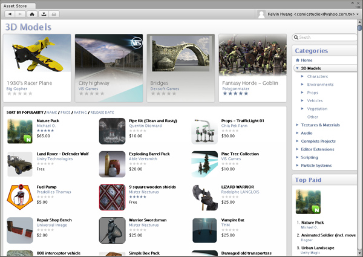The width and height of the screenshot is (363, 257).
Task: Go to the store home icon
Action: coord(32,14)
